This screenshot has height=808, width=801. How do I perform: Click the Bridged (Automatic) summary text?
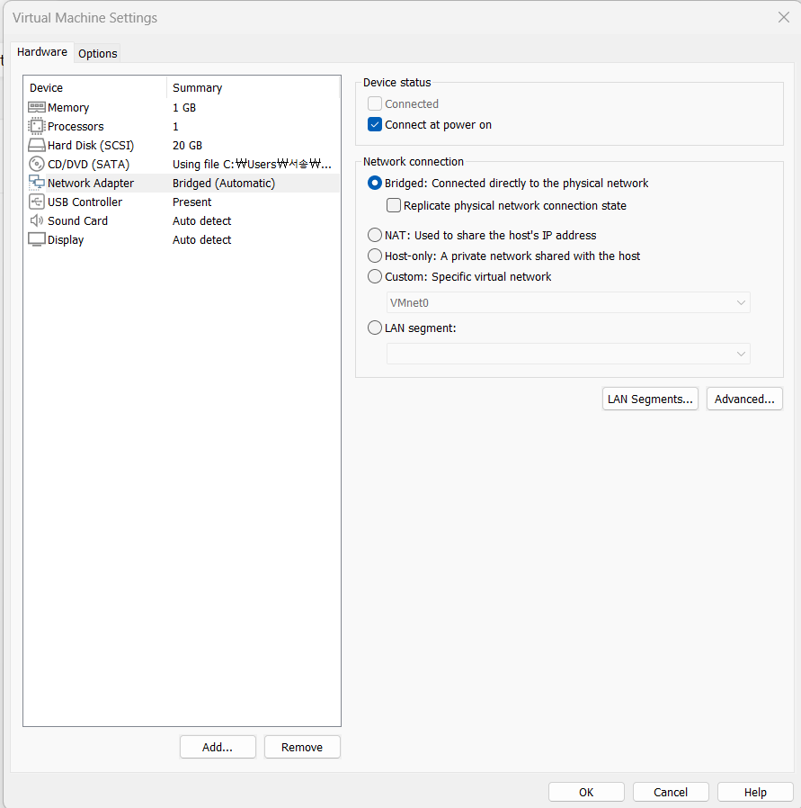pos(224,183)
